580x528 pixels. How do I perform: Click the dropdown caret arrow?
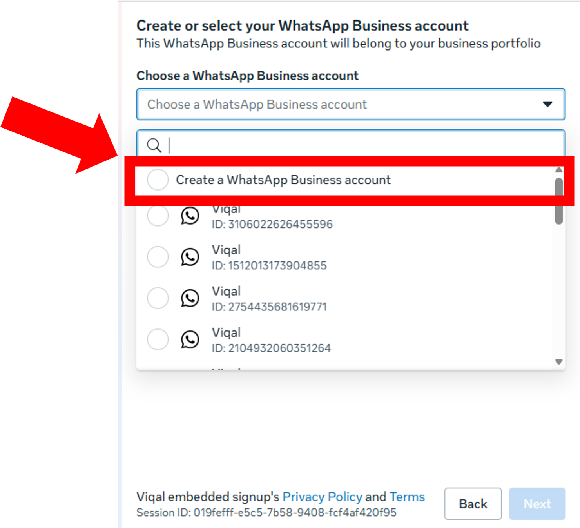(x=547, y=104)
